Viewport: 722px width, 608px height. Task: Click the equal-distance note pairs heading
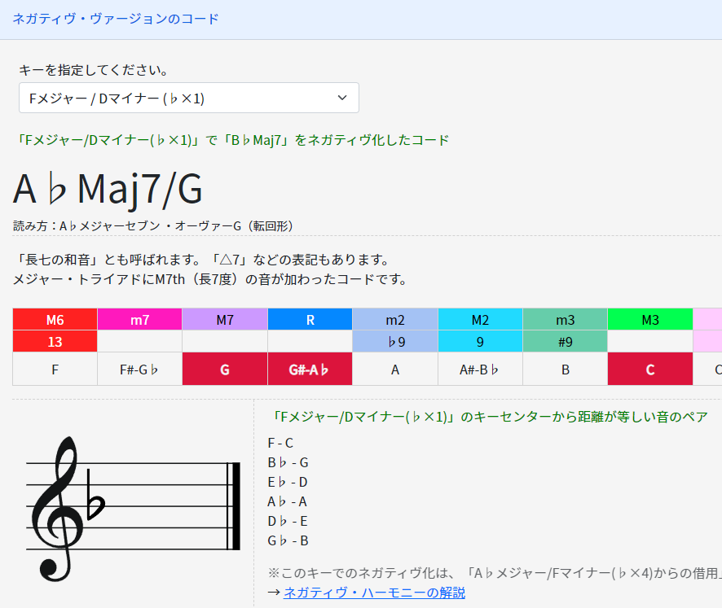488,417
